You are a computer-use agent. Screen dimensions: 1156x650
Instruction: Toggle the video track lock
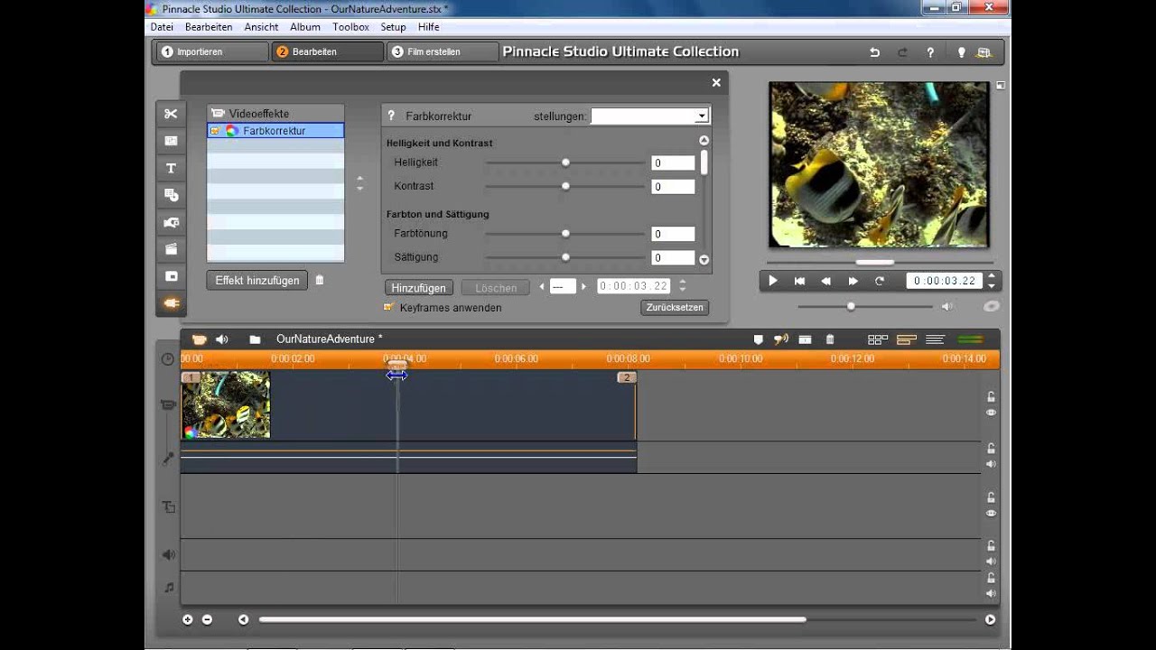point(991,396)
